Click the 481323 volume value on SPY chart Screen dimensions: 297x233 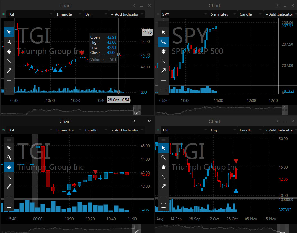[288, 91]
